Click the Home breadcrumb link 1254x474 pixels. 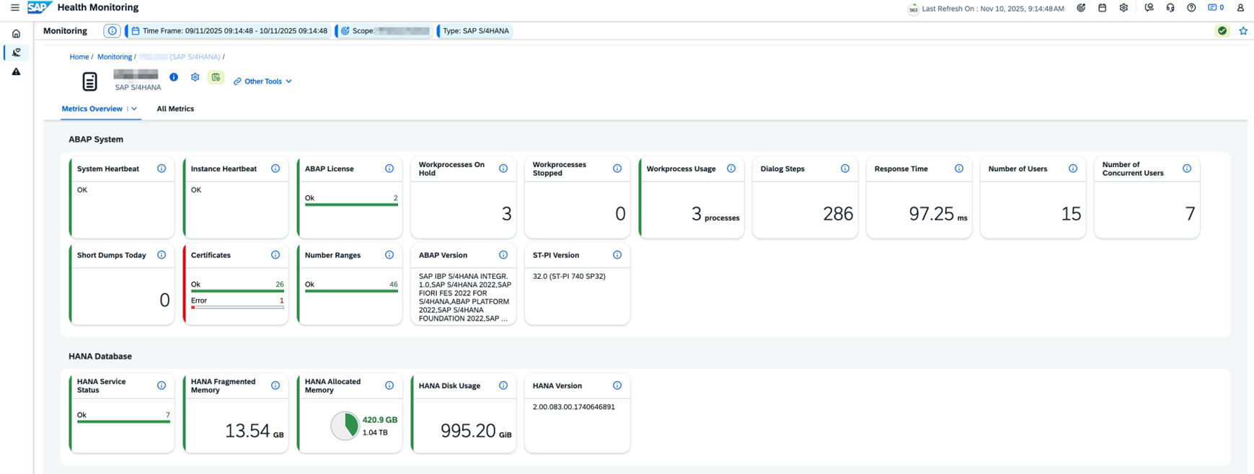click(79, 57)
